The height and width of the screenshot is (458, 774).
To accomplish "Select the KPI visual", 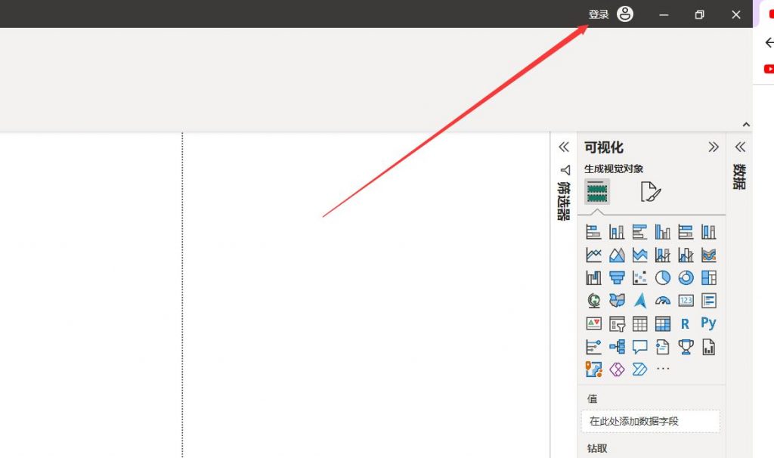I will [593, 323].
